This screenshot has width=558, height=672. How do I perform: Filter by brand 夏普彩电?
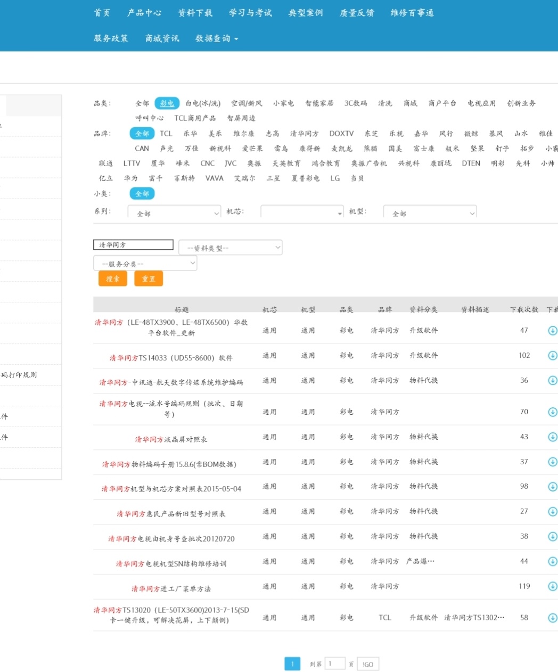pyautogui.click(x=306, y=178)
